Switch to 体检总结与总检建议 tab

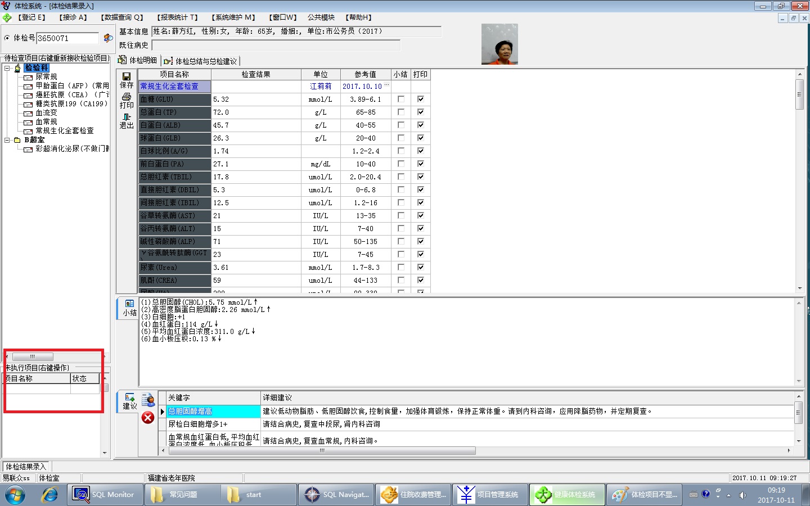201,61
